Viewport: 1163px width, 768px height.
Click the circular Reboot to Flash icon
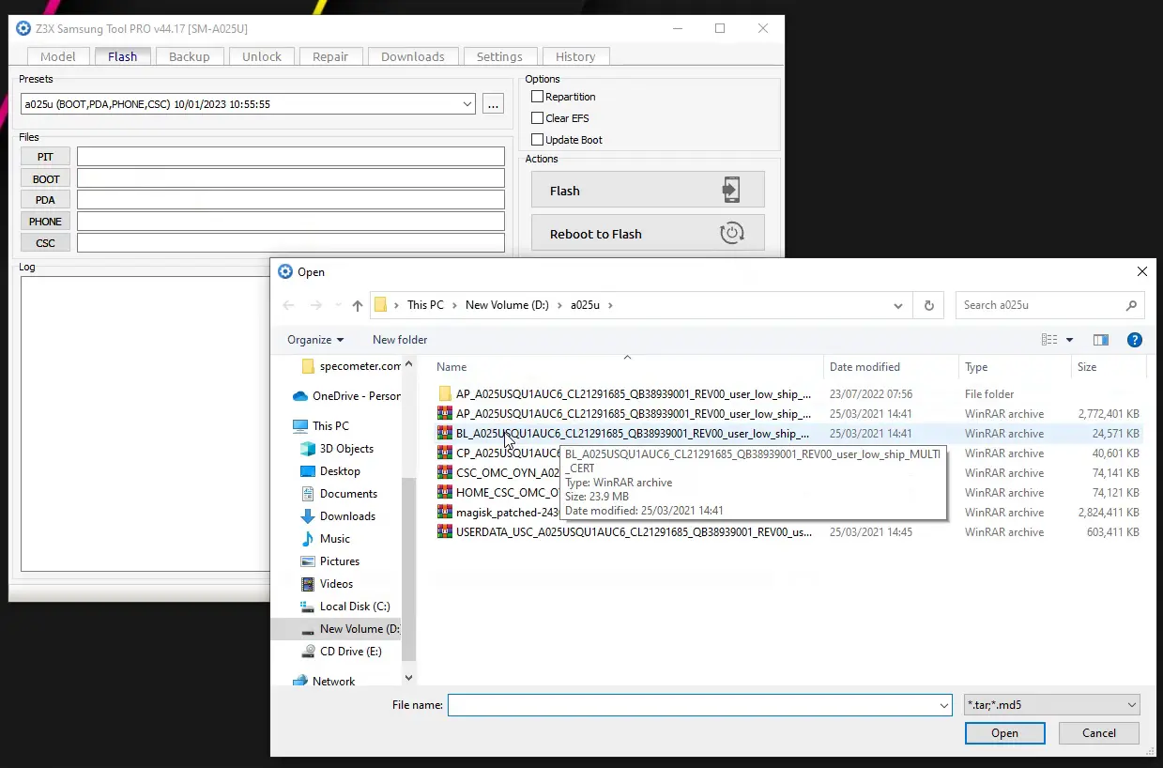[x=733, y=232]
